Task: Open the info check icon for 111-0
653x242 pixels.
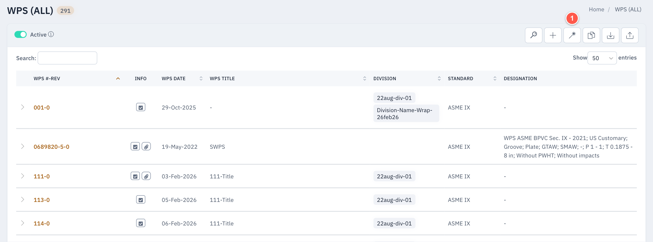Action: click(135, 176)
